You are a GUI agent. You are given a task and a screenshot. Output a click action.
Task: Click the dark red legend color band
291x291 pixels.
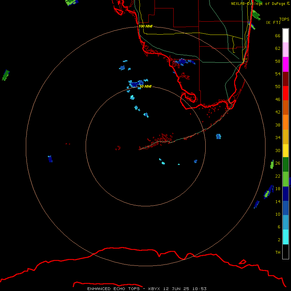tap(286, 79)
